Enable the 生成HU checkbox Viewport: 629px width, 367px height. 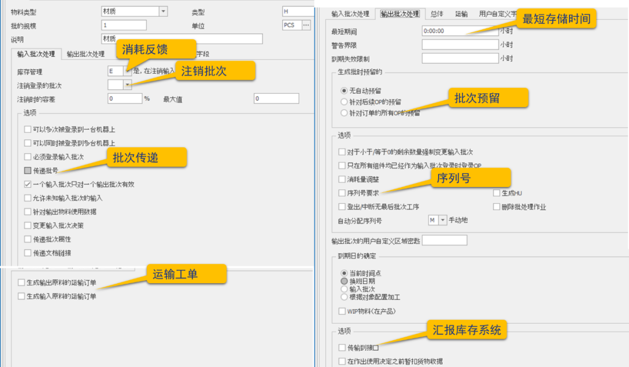(x=496, y=193)
